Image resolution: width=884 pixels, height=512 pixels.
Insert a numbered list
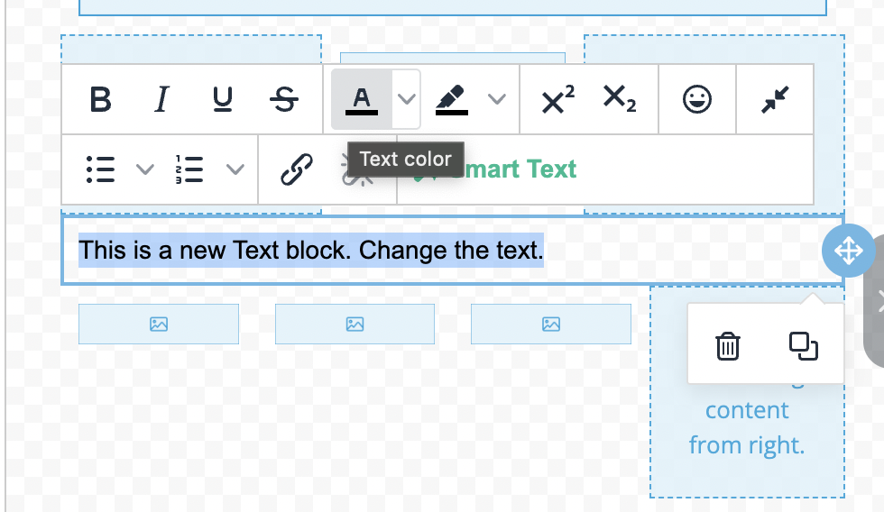point(189,169)
